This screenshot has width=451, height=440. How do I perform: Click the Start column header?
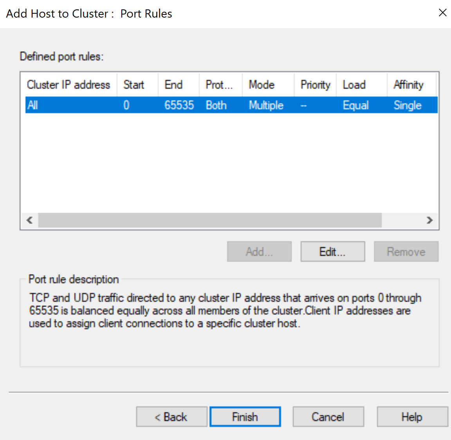click(x=137, y=85)
